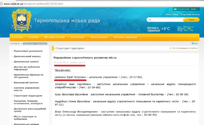The width and height of the screenshot is (204, 125).
Task: Open Депутатські новини in sidebar
Action: point(26,124)
